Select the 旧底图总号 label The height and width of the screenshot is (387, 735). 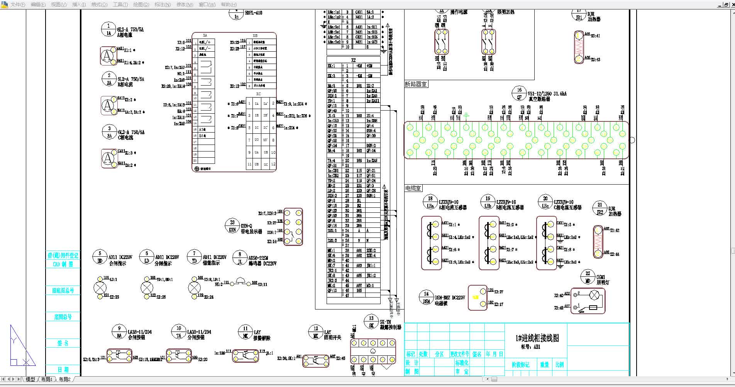tap(63, 290)
